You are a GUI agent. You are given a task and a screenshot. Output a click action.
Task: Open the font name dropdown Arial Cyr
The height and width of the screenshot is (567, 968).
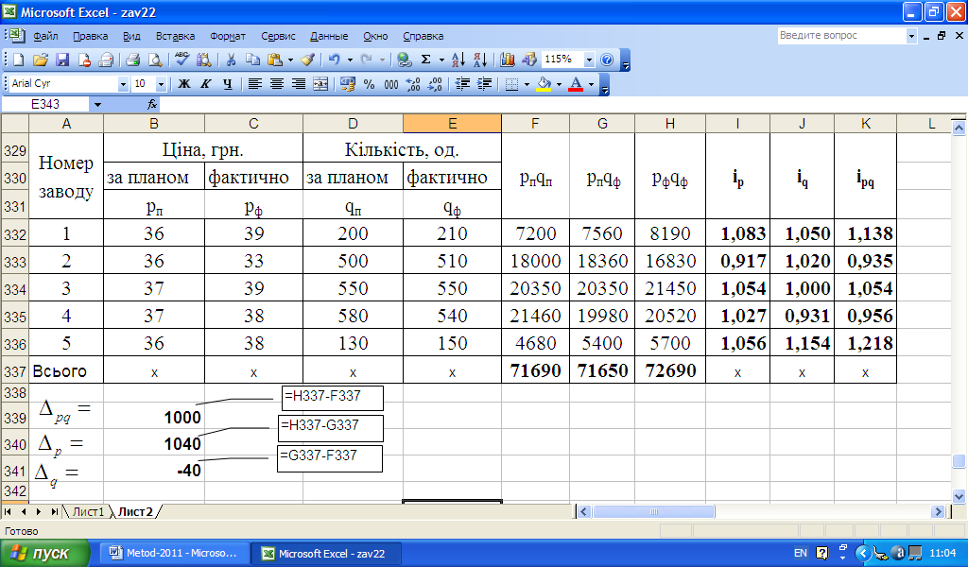pos(123,84)
